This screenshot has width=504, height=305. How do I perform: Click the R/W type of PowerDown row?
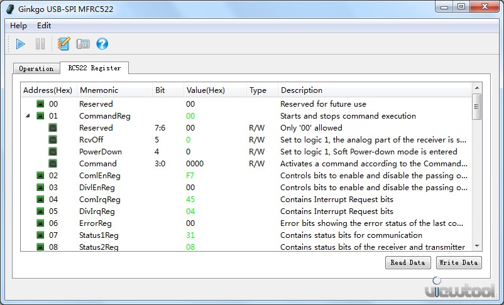click(256, 151)
